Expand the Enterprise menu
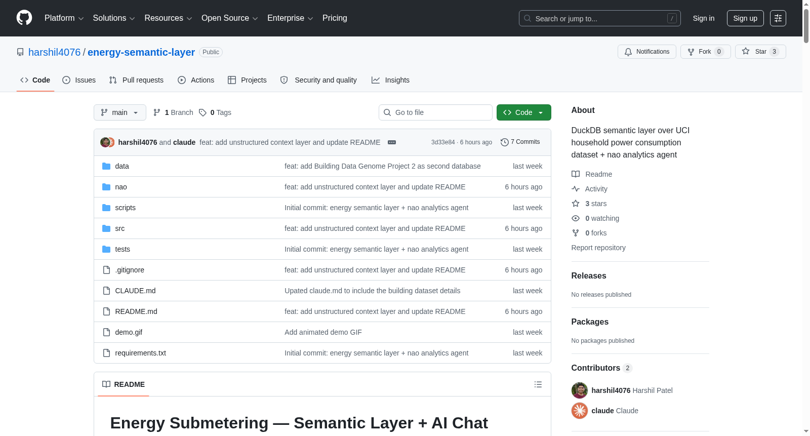Viewport: 810px width, 436px height. 290,18
